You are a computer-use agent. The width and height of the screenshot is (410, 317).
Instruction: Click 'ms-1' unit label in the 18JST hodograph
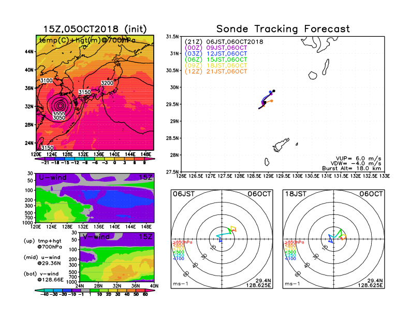click(292, 284)
